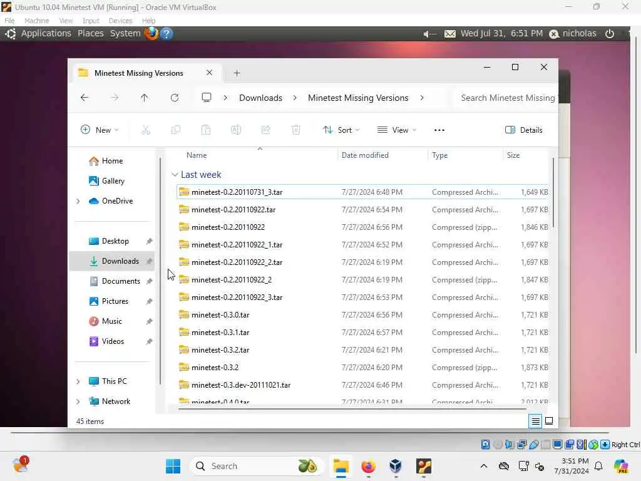Refresh the folder view
Viewport: 641px width, 481px height.
(175, 98)
